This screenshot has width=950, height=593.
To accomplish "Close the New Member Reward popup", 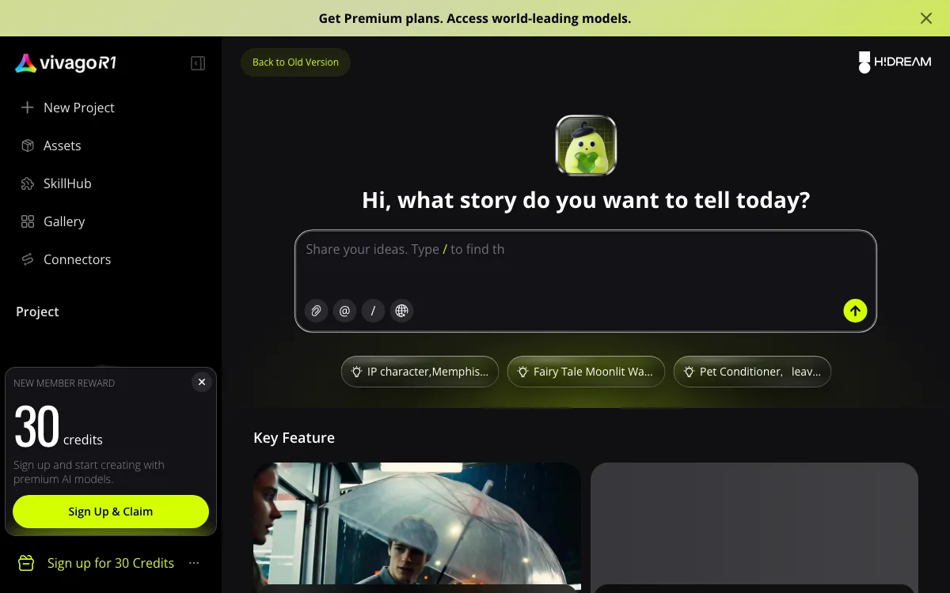I will coord(202,383).
